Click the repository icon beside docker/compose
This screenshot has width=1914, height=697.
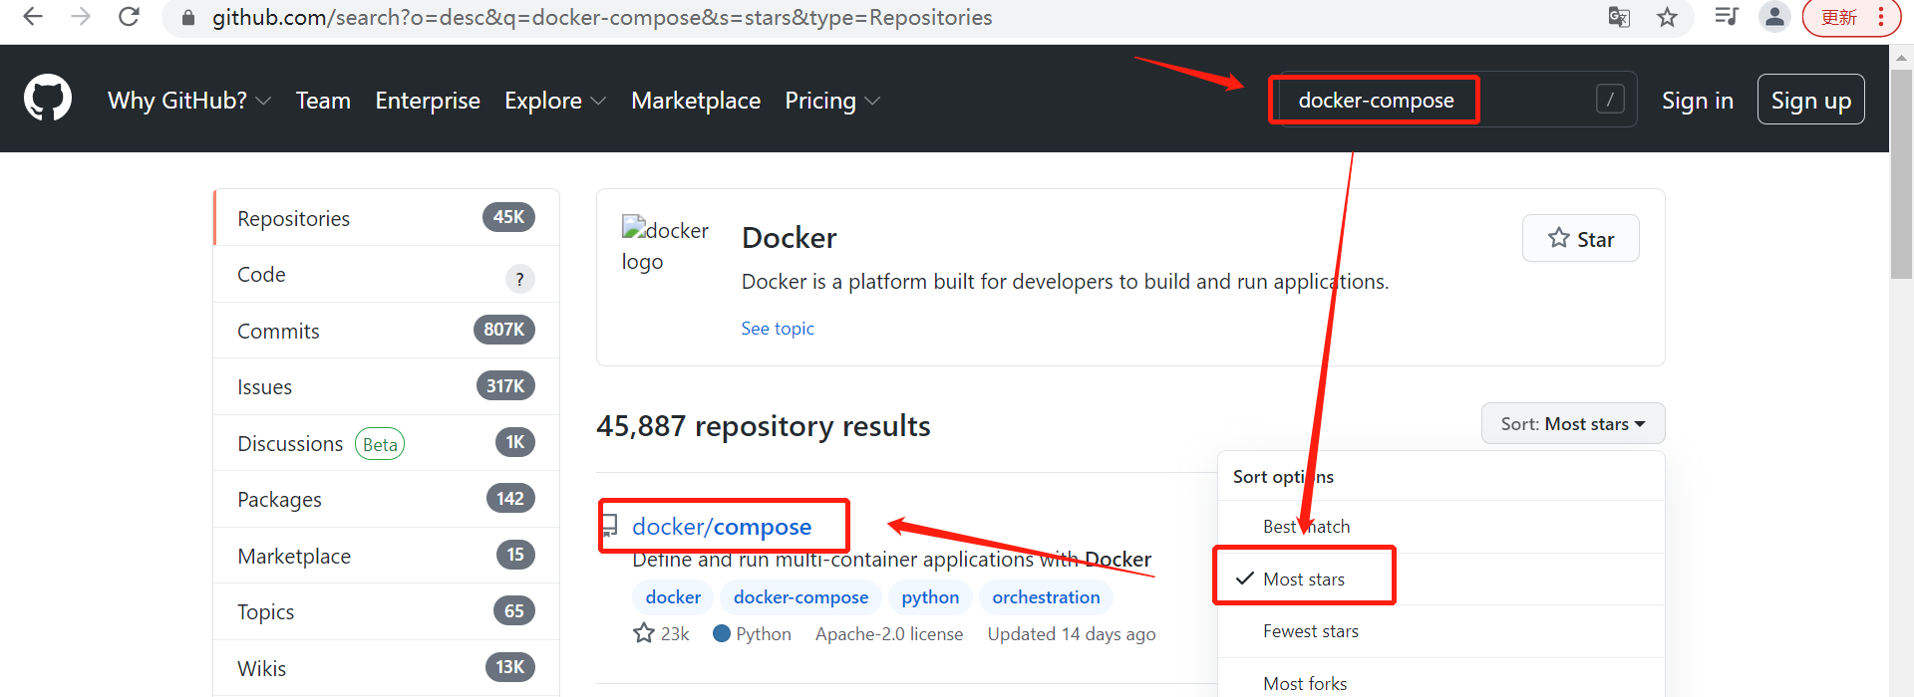610,526
